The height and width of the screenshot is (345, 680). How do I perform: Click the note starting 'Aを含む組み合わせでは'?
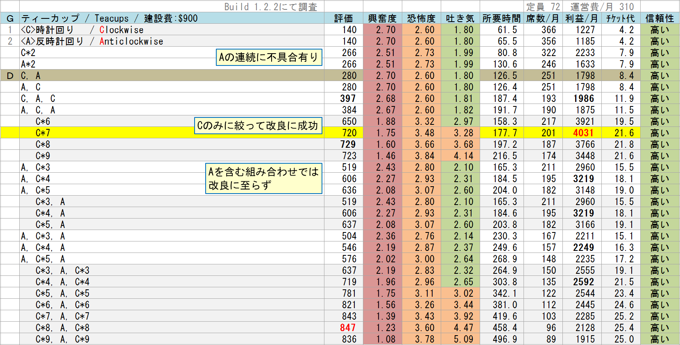click(x=264, y=178)
